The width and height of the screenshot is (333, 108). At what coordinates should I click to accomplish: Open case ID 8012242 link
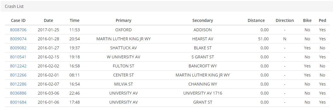(18, 66)
